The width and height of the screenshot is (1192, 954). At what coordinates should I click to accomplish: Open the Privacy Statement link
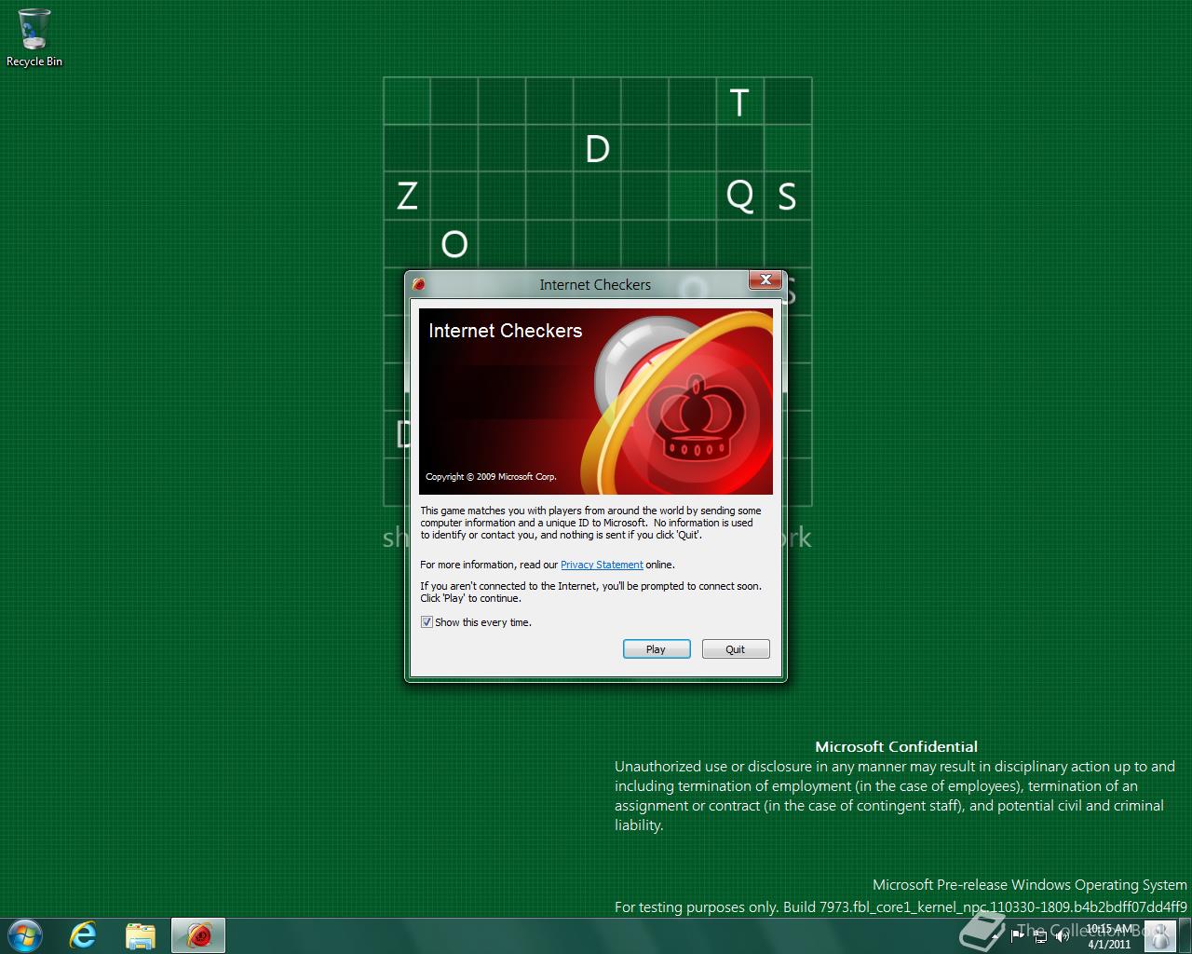point(602,565)
